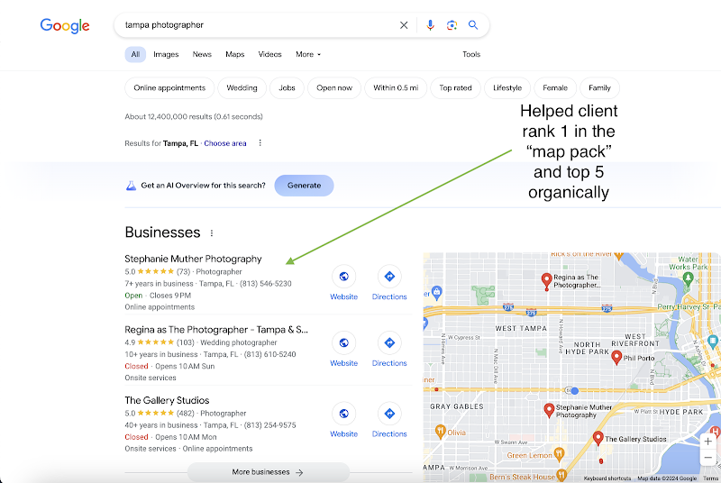Click the About 12,400,000 results text
The width and height of the screenshot is (721, 483).
194,117
